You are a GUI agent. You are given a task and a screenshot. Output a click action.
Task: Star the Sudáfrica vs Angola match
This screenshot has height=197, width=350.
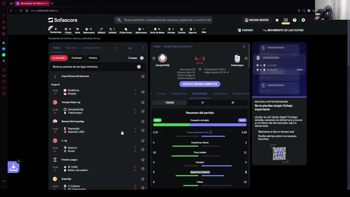tap(143, 92)
